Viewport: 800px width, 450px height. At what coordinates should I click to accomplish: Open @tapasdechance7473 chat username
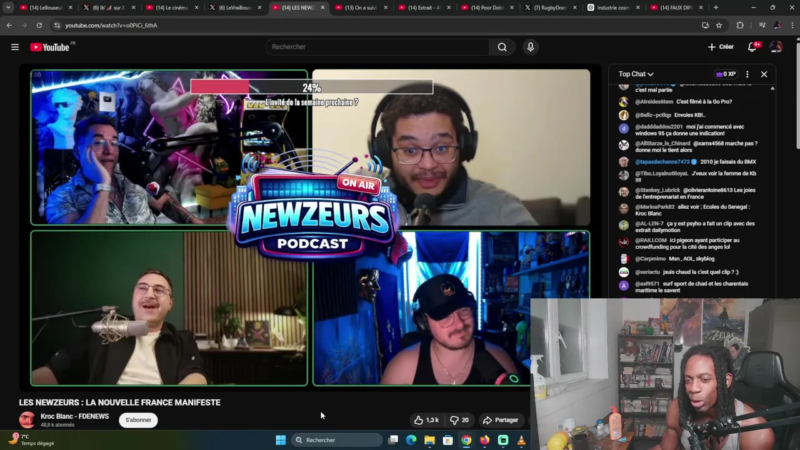662,162
